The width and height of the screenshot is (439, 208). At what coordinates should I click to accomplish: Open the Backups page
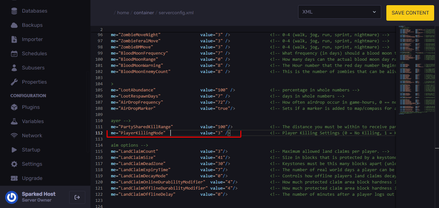[x=32, y=25]
